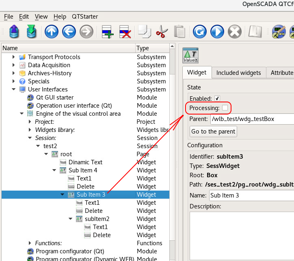Open the manual book icon

[x=255, y=31]
